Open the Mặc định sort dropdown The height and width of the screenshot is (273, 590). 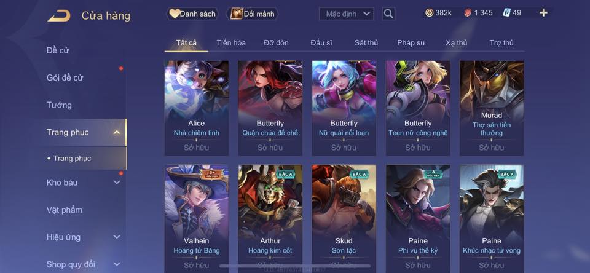tap(347, 14)
